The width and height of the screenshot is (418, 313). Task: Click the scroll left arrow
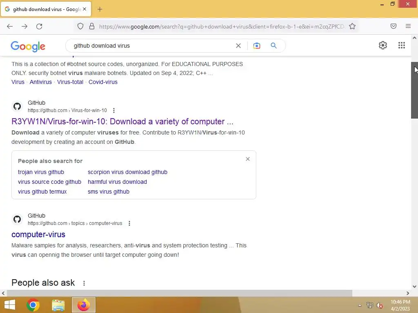pos(3,293)
